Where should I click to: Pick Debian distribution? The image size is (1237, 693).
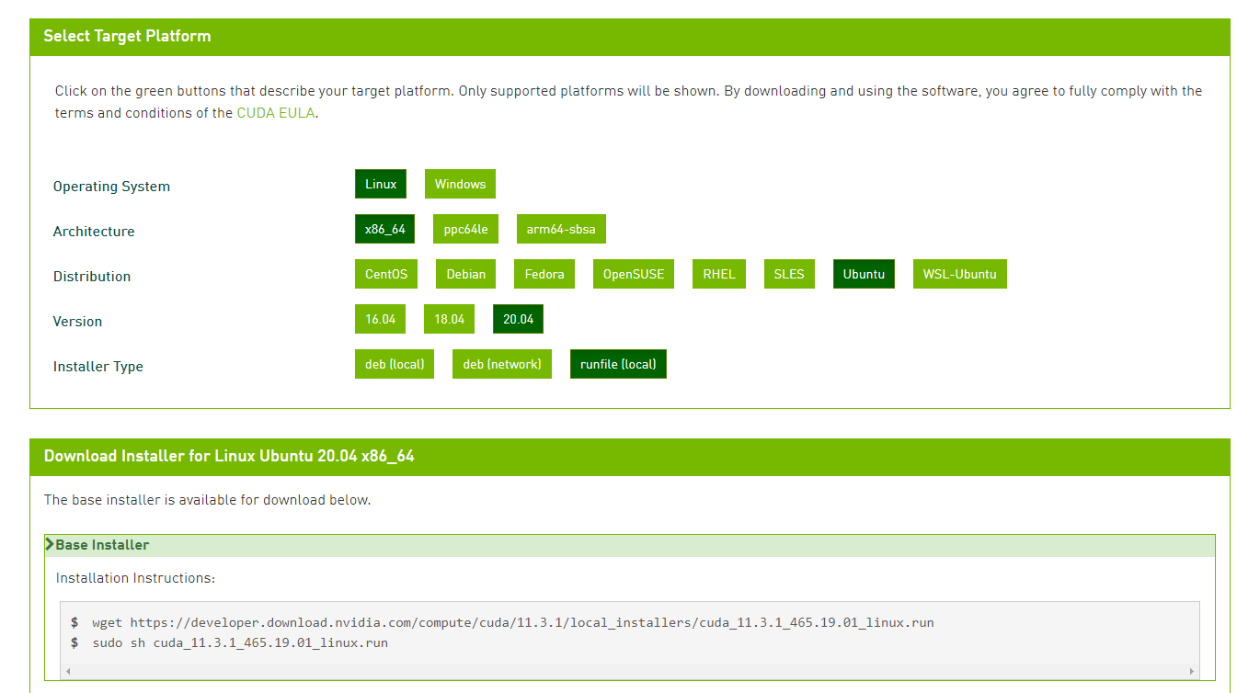point(466,274)
